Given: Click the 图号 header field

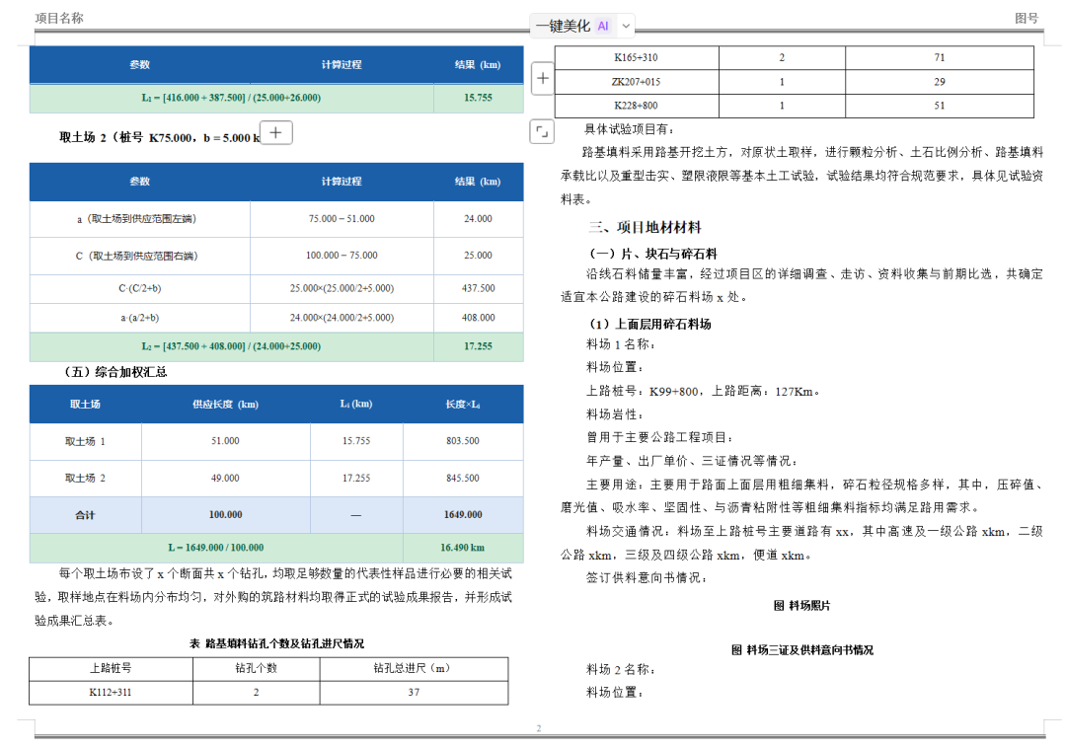Looking at the screenshot, I should point(1027,19).
